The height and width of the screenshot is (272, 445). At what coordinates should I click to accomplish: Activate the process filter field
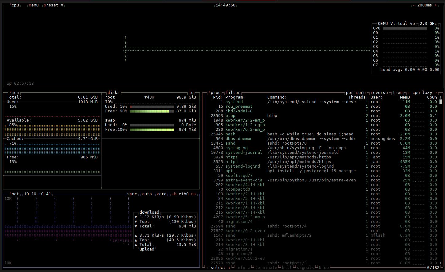(233, 93)
